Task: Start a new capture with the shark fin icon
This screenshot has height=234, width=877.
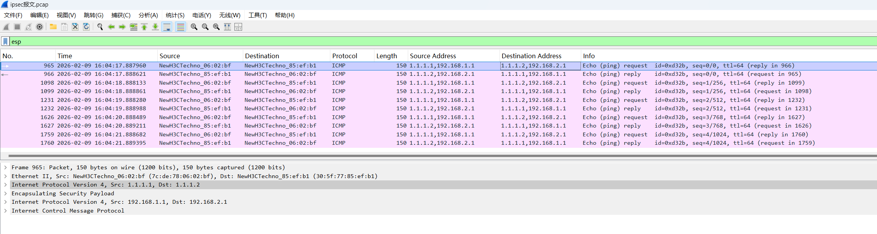Action: pos(6,27)
